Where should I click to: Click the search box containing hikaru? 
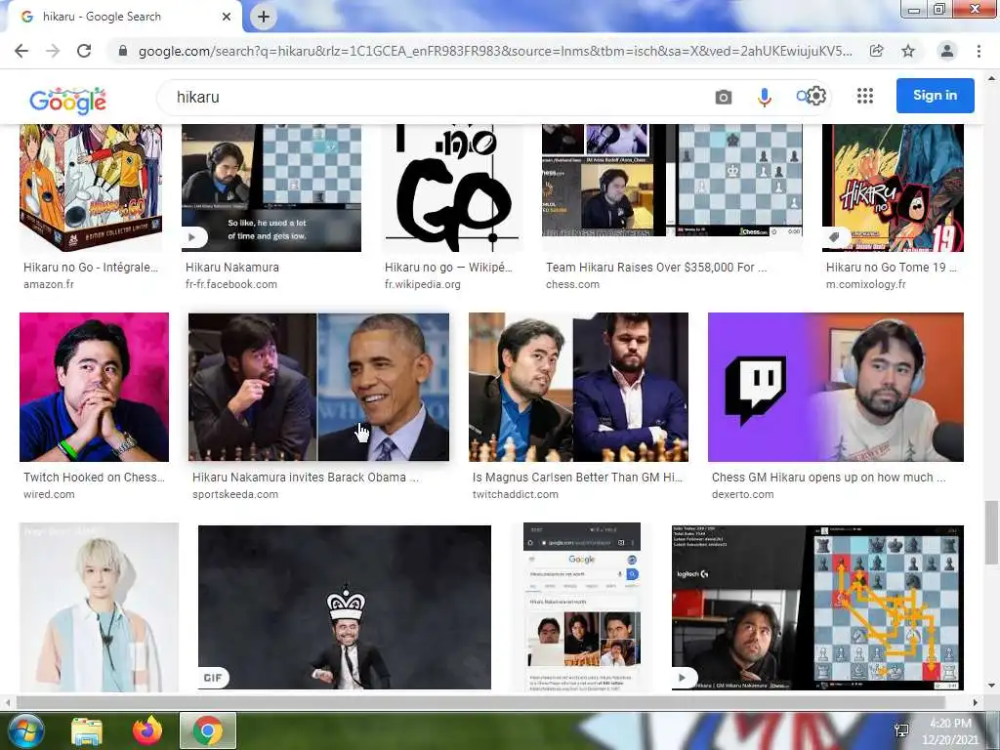[434, 97]
